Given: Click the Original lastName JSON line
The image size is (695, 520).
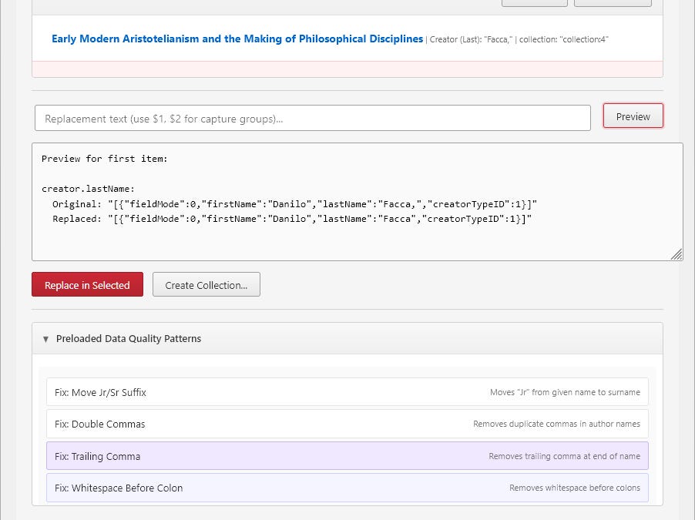Looking at the screenshot, I should 295,204.
